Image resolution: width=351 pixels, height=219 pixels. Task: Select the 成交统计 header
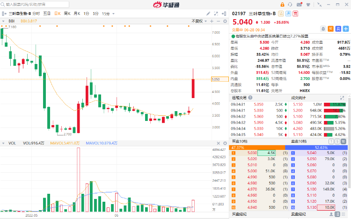pyautogui.click(x=299, y=98)
